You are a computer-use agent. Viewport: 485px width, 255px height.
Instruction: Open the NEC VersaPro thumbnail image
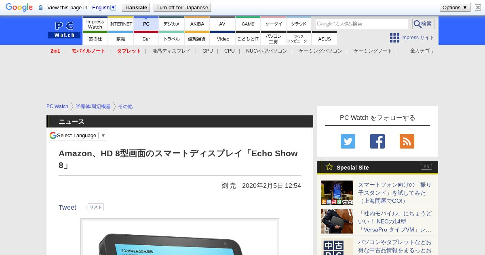click(337, 221)
